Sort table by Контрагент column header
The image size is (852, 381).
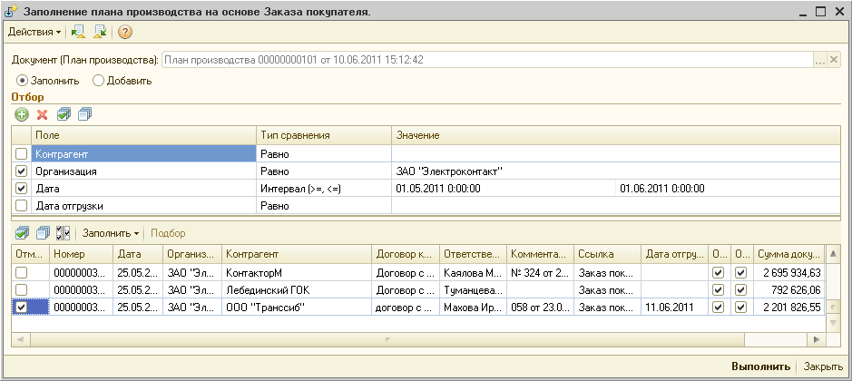[296, 254]
